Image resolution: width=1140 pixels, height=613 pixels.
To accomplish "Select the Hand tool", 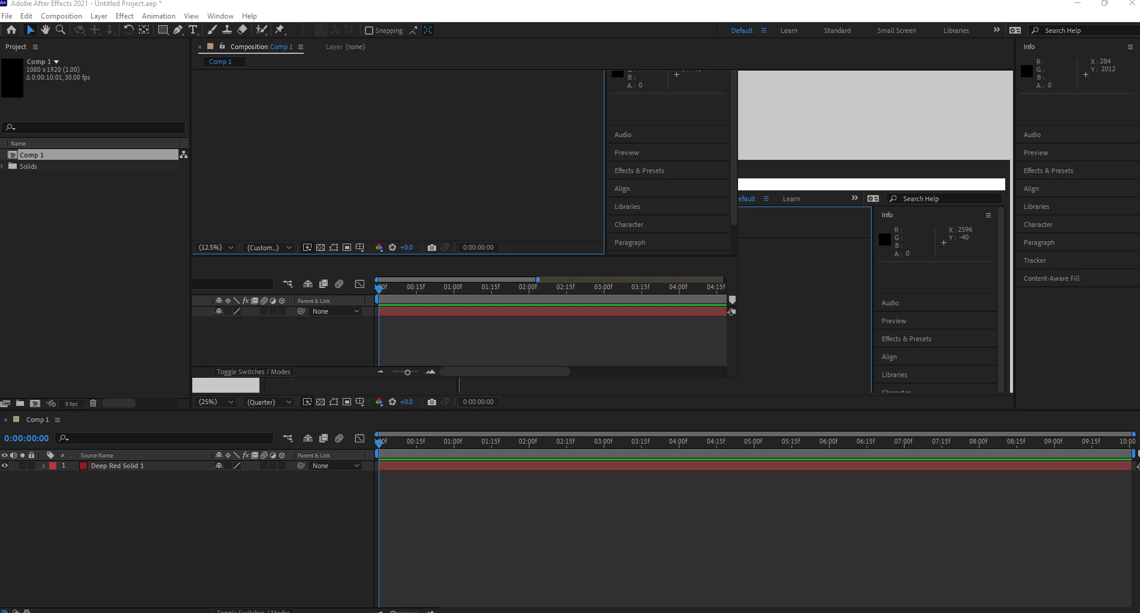I will [46, 29].
